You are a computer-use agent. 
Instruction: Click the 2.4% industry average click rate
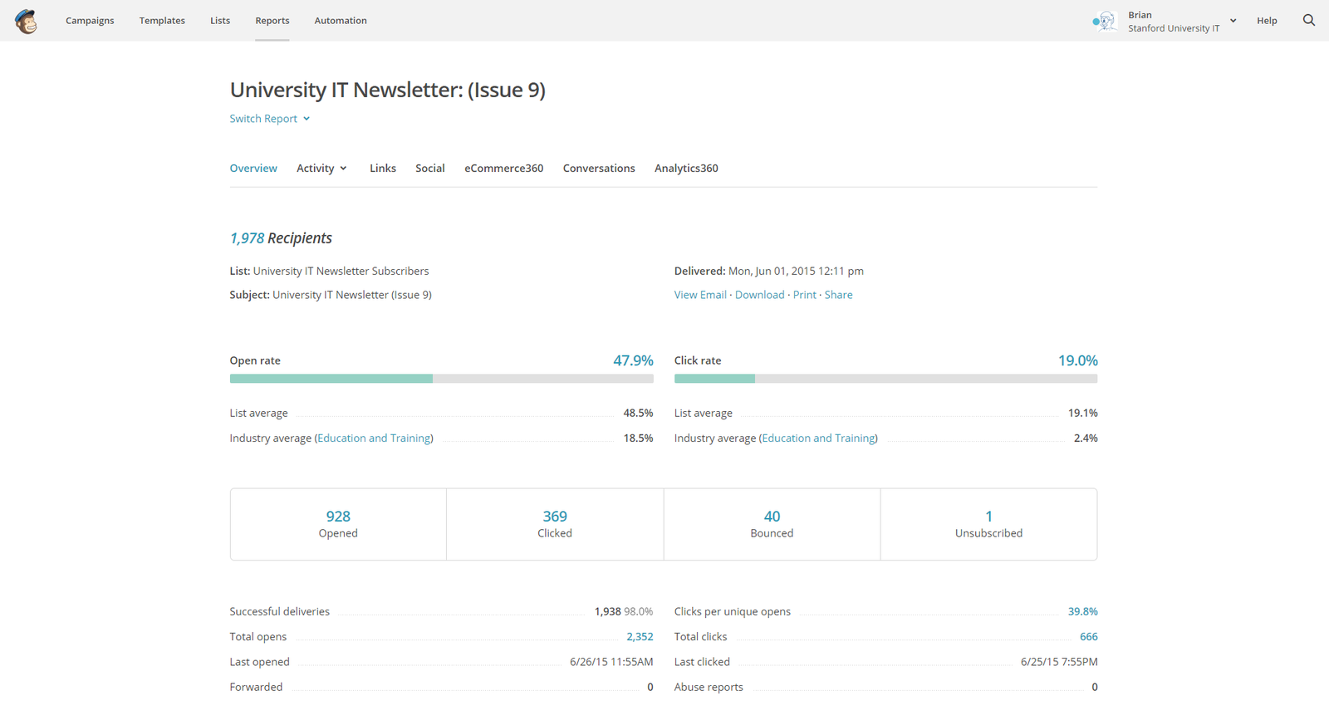coord(1086,438)
